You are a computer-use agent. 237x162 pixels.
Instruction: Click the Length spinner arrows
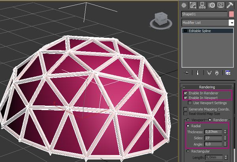(226, 157)
